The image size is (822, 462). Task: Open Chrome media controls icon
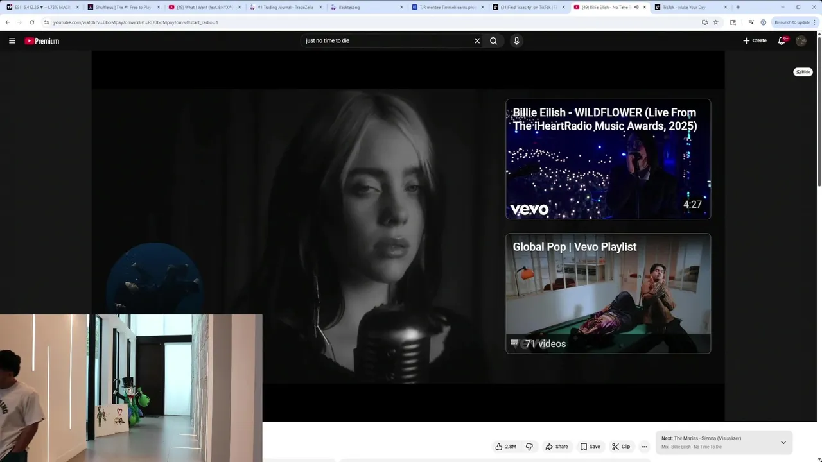751,22
